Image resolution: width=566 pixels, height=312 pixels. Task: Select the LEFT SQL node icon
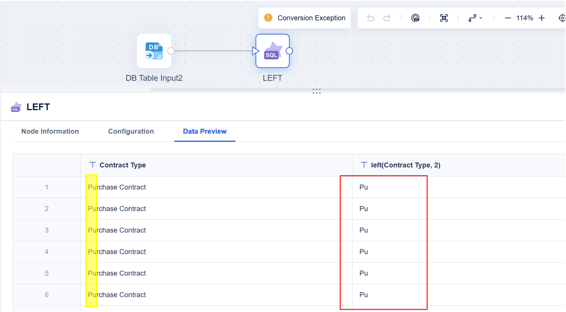(x=272, y=51)
